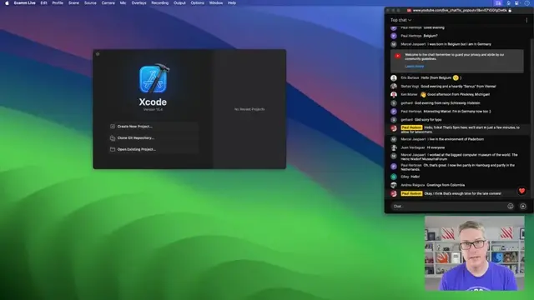Open the Help menu
The height and width of the screenshot is (300, 534).
click(232, 3)
